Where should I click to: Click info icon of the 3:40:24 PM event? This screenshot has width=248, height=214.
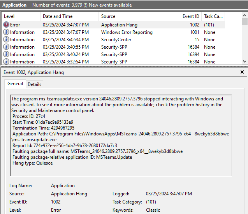(6, 54)
